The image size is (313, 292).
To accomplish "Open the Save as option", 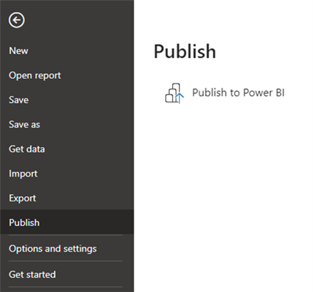I will pyautogui.click(x=24, y=125).
